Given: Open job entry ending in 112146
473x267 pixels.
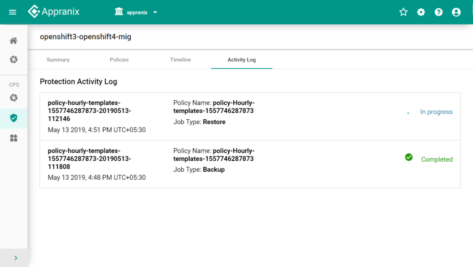Looking at the screenshot, I should (89, 111).
